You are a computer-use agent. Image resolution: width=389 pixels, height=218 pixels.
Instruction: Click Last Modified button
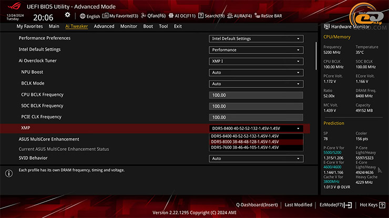pyautogui.click(x=298, y=205)
